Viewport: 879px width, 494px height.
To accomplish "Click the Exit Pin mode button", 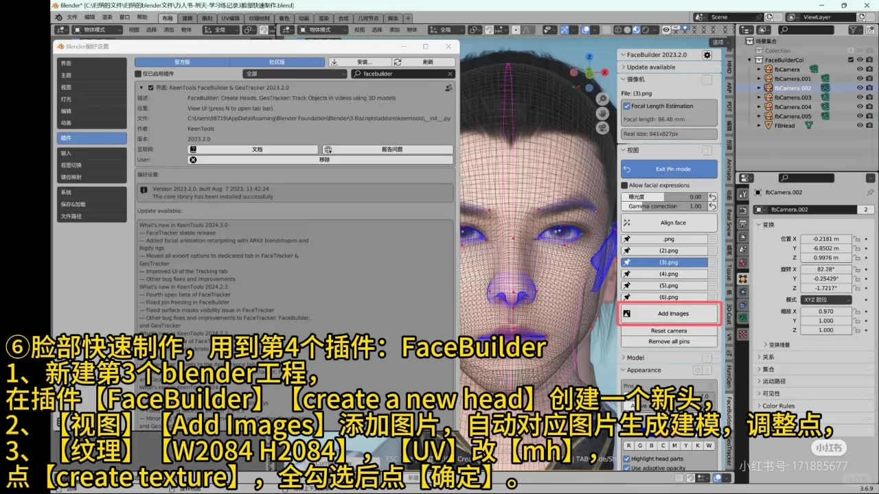I will point(668,169).
